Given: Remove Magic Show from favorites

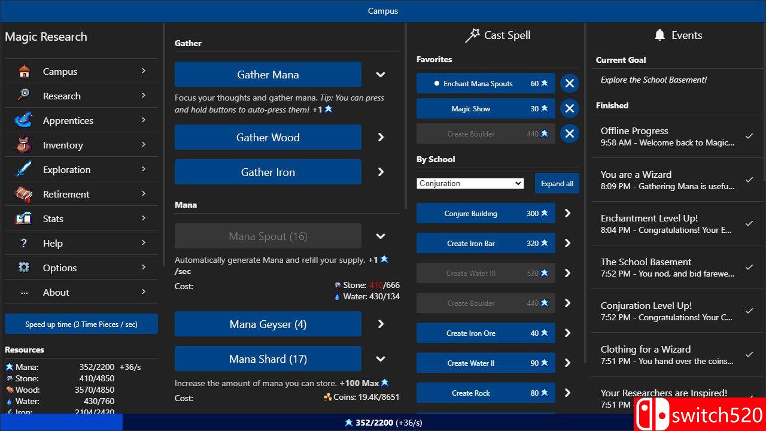Looking at the screenshot, I should tap(569, 108).
